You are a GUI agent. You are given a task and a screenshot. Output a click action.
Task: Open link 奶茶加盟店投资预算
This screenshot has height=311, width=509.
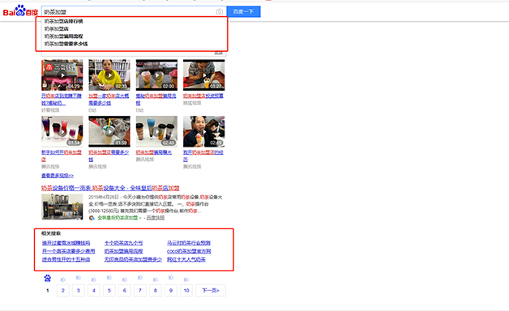click(203, 96)
